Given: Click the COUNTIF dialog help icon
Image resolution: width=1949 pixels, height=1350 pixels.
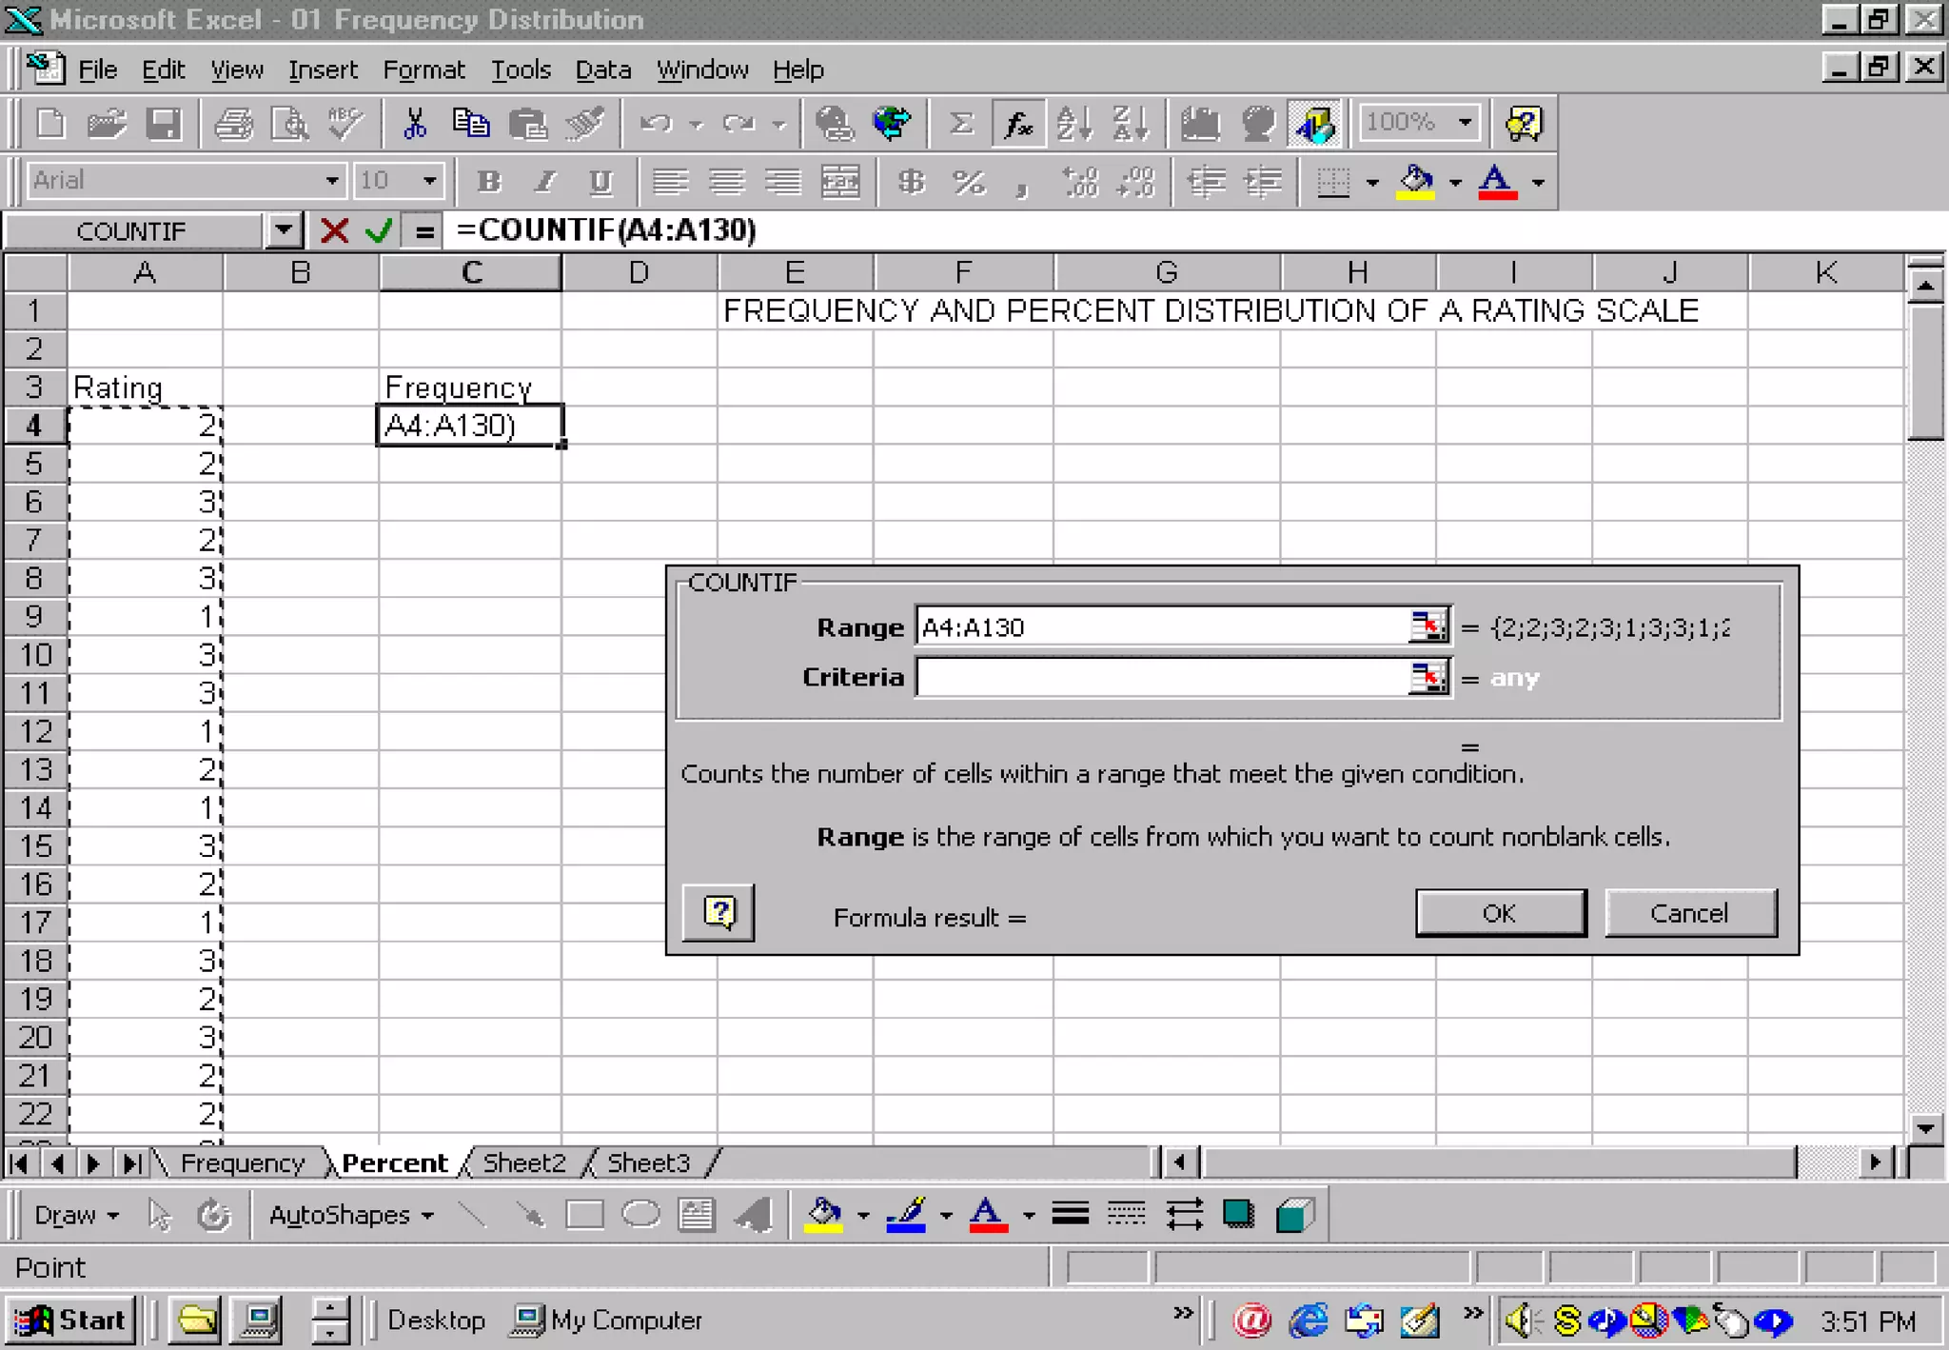Looking at the screenshot, I should [x=719, y=913].
